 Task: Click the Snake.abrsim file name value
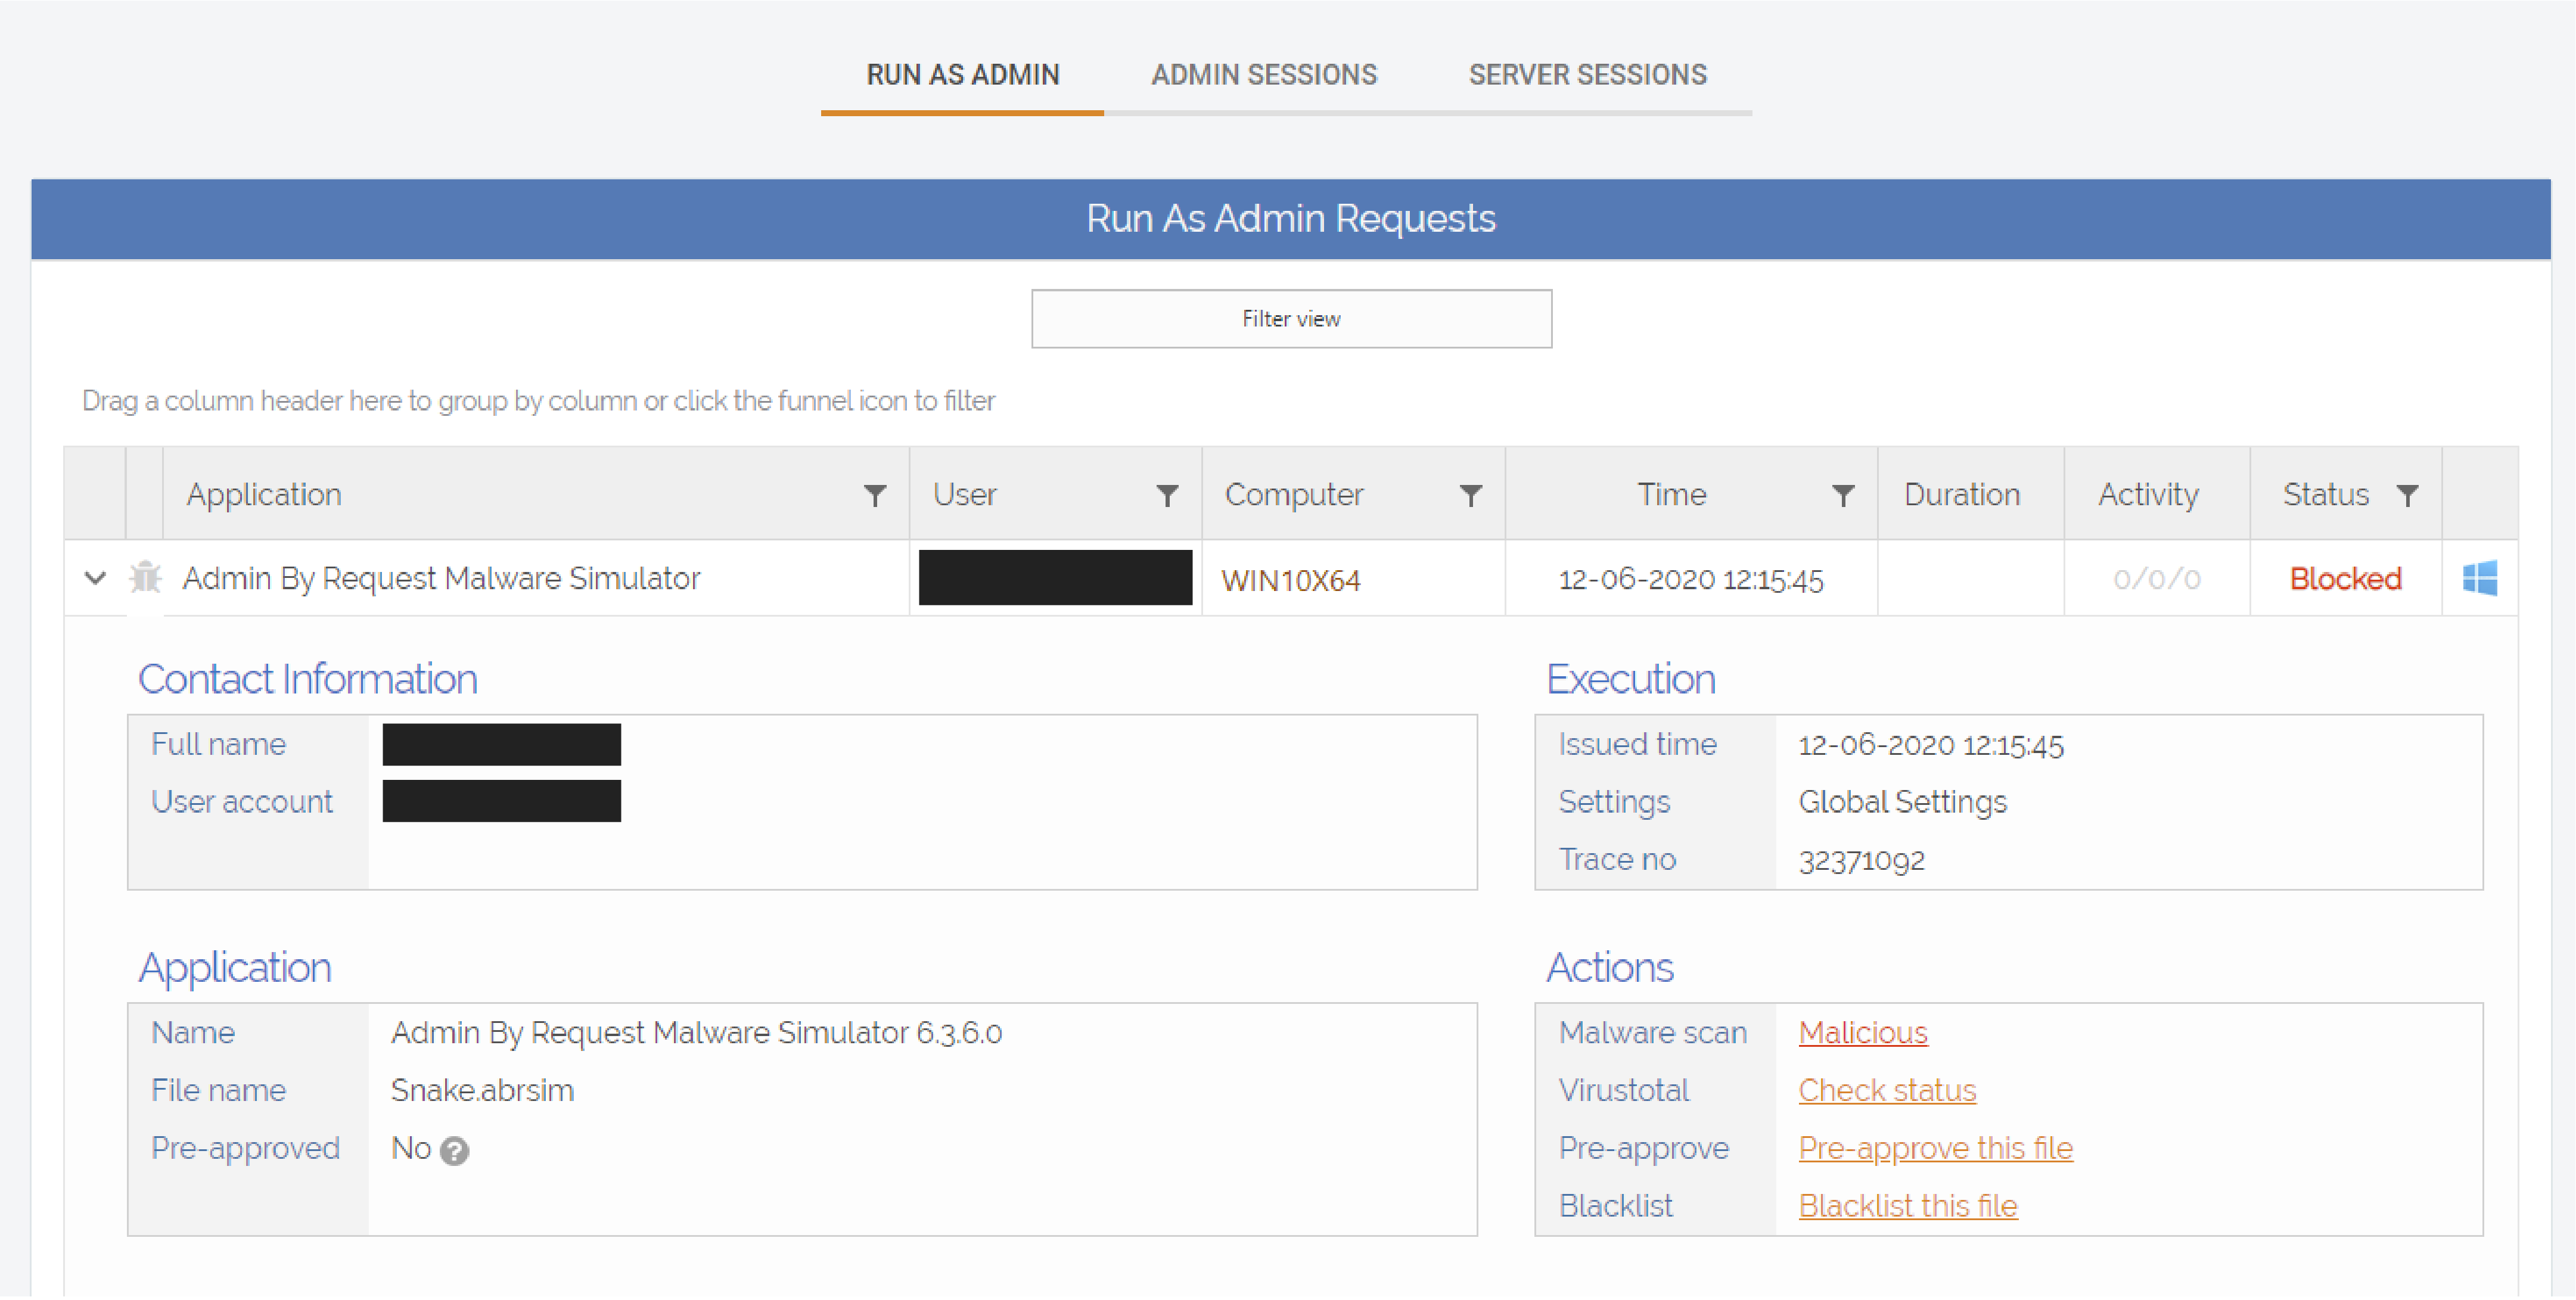[482, 1091]
